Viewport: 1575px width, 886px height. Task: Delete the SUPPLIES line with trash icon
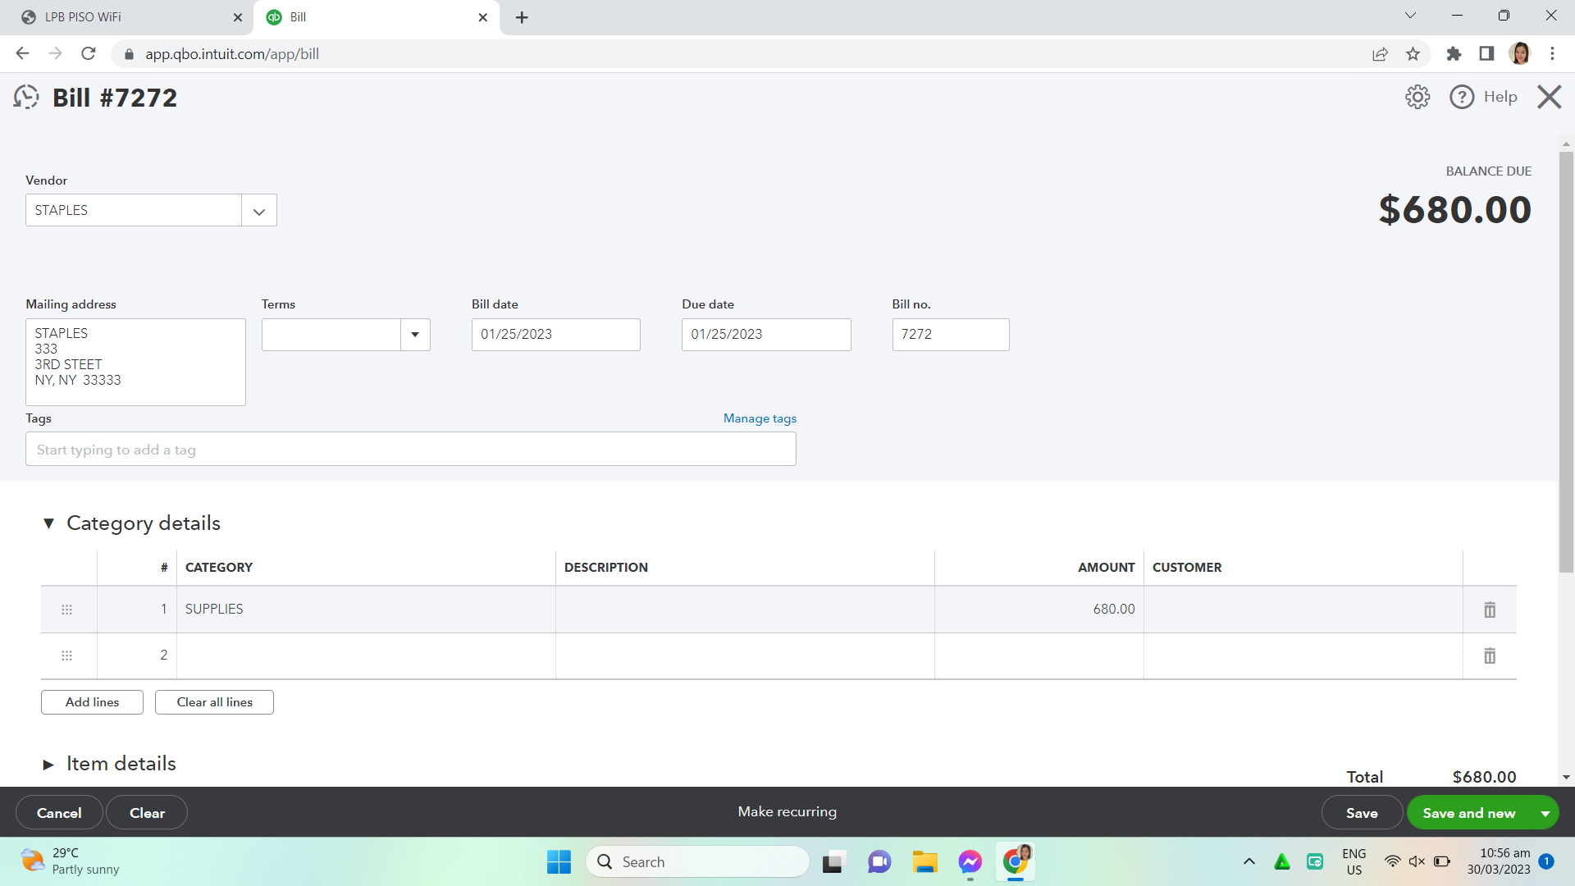click(x=1490, y=610)
